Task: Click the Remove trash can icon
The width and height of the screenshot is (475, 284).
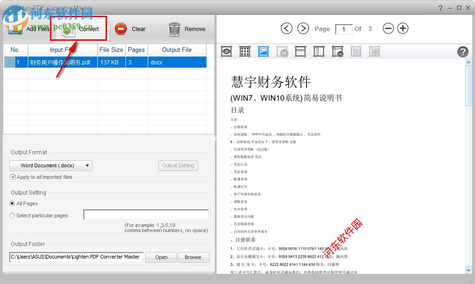Action: pyautogui.click(x=175, y=29)
